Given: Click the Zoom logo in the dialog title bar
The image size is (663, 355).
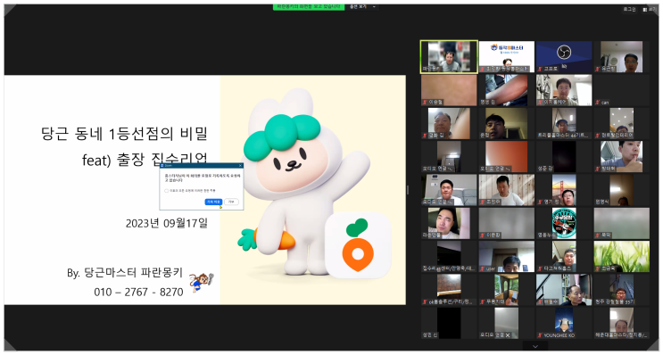Looking at the screenshot, I should [x=162, y=166].
